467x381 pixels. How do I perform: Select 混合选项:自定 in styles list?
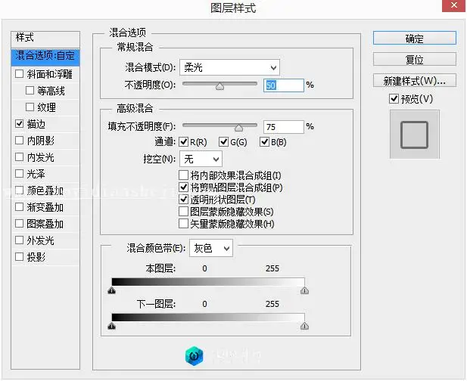45,56
